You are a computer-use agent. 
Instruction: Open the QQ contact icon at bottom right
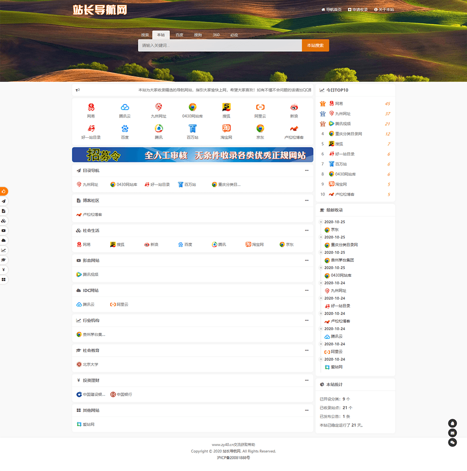pos(453,423)
